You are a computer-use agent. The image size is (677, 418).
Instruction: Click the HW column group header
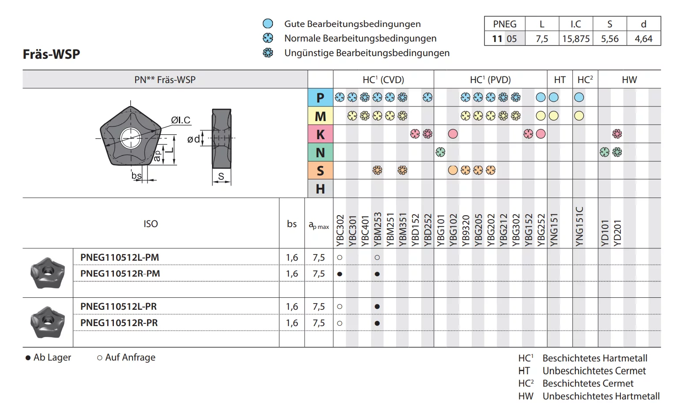(x=629, y=80)
